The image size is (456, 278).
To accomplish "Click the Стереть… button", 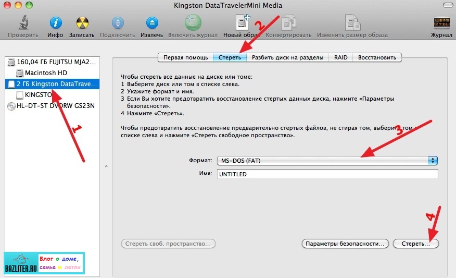I will tap(415, 244).
